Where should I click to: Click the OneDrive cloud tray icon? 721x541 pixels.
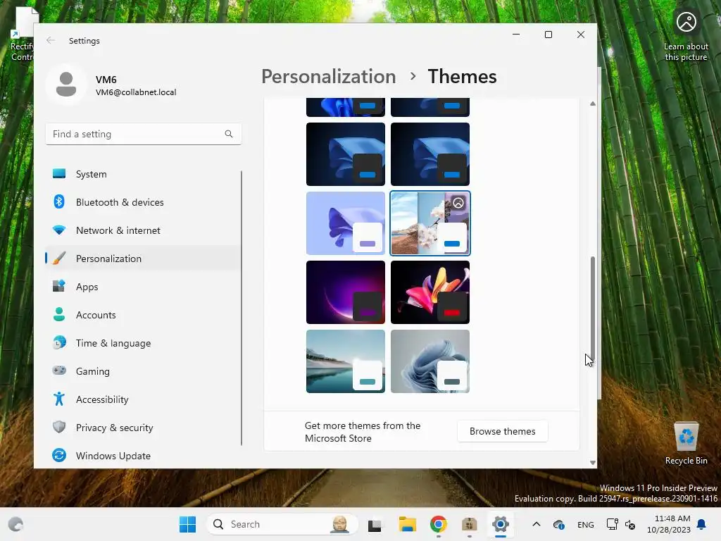pos(558,524)
